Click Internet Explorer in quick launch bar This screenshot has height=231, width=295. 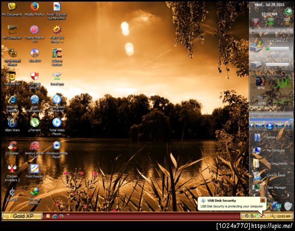(55, 216)
